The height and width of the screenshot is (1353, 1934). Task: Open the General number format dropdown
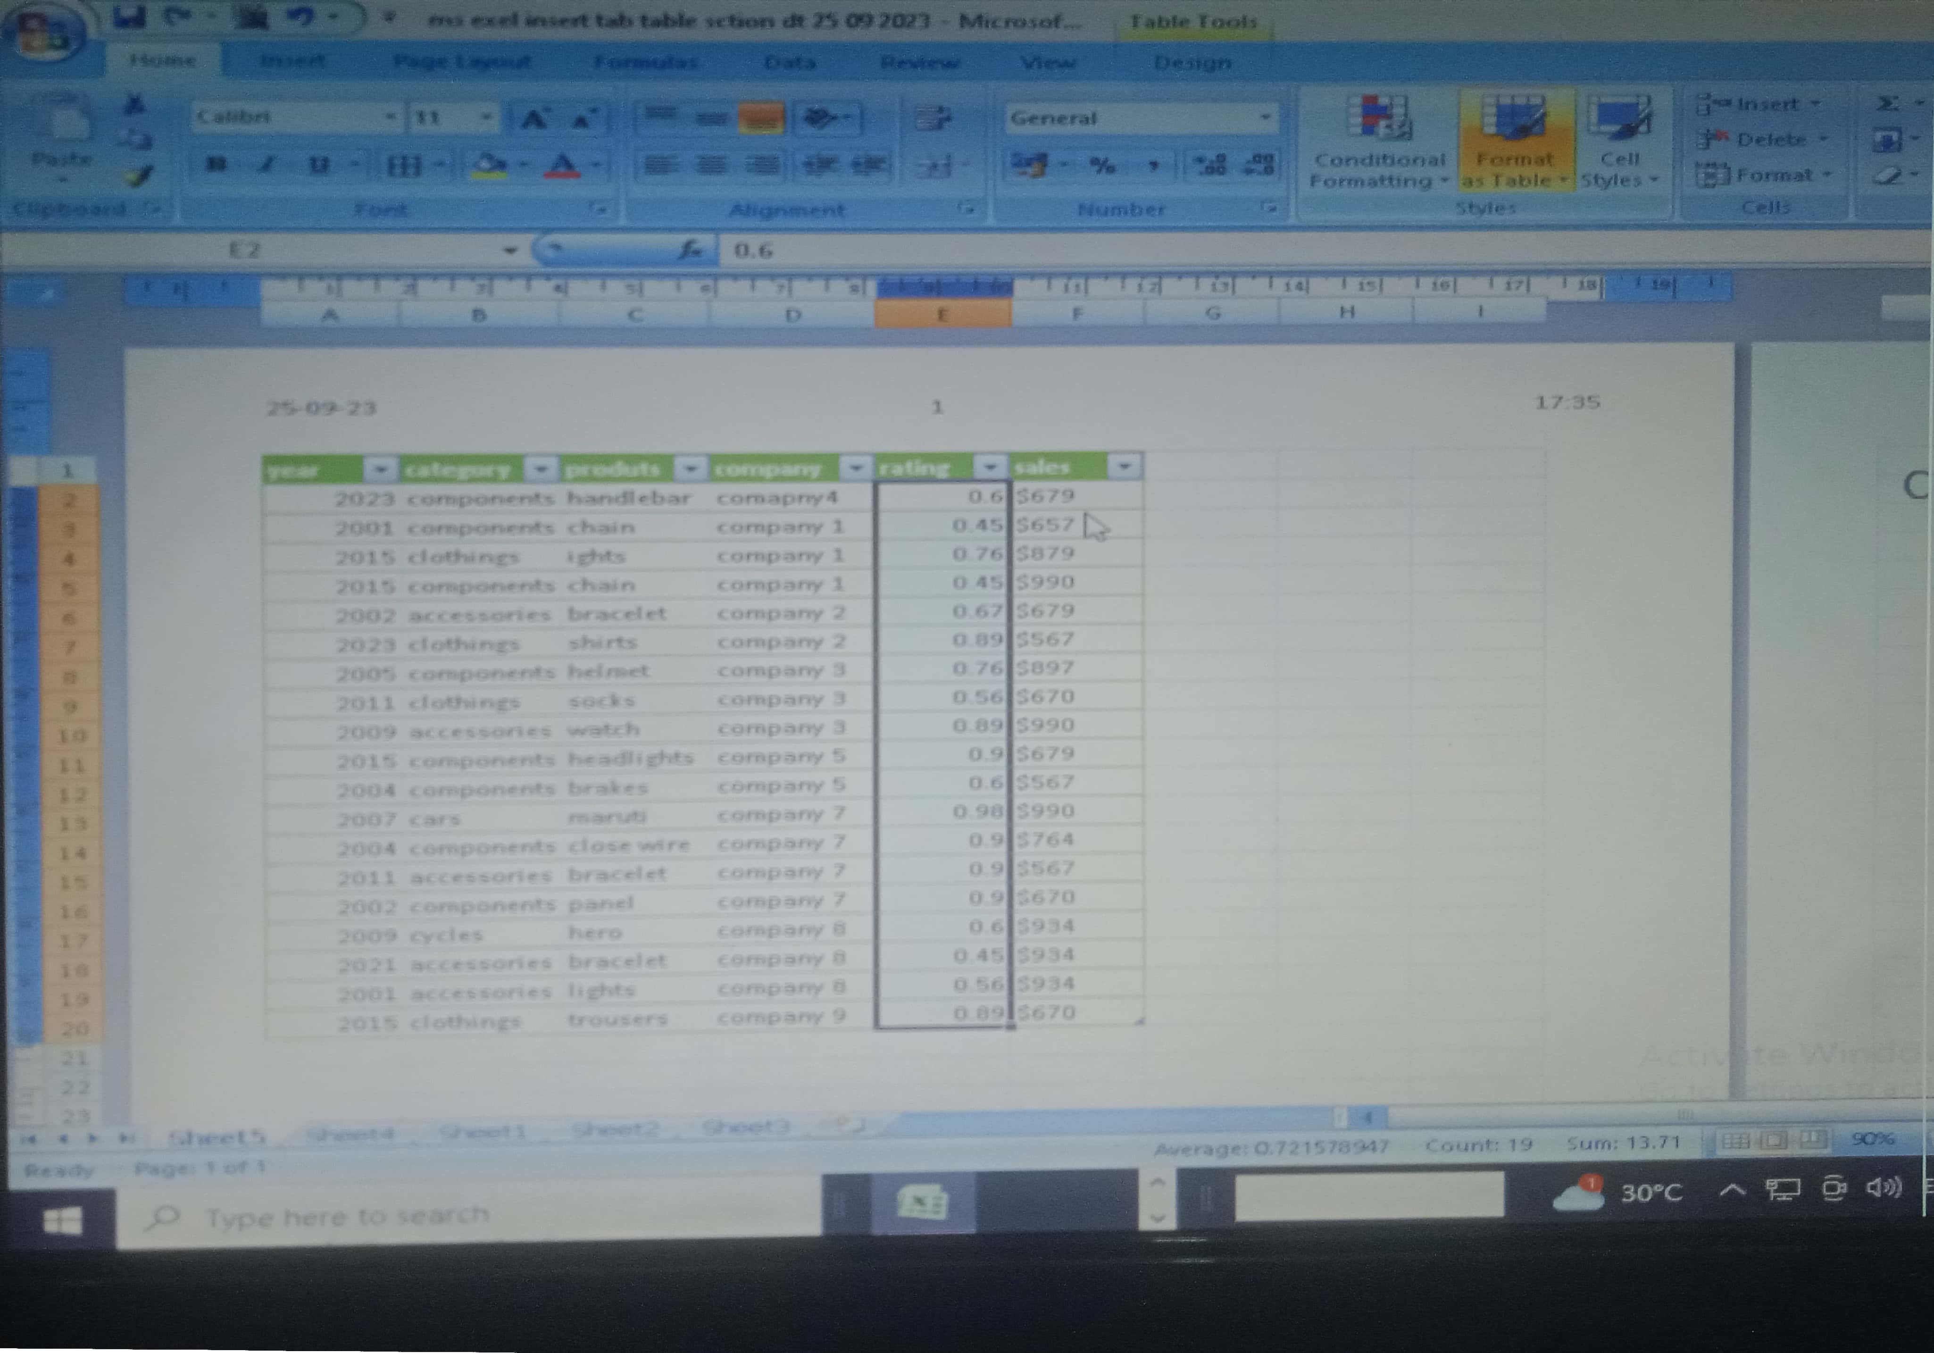coord(1264,118)
